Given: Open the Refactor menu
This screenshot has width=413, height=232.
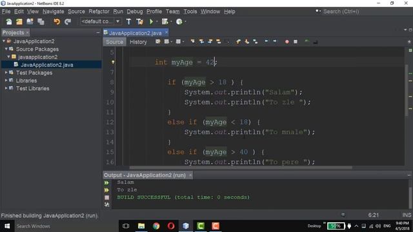Looking at the screenshot, I should click(99, 12).
